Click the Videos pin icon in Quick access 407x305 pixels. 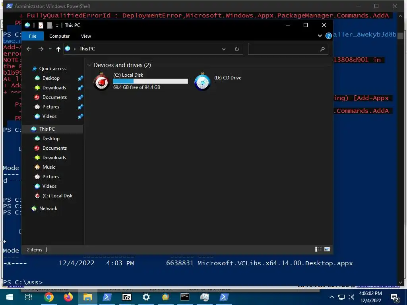(x=80, y=116)
